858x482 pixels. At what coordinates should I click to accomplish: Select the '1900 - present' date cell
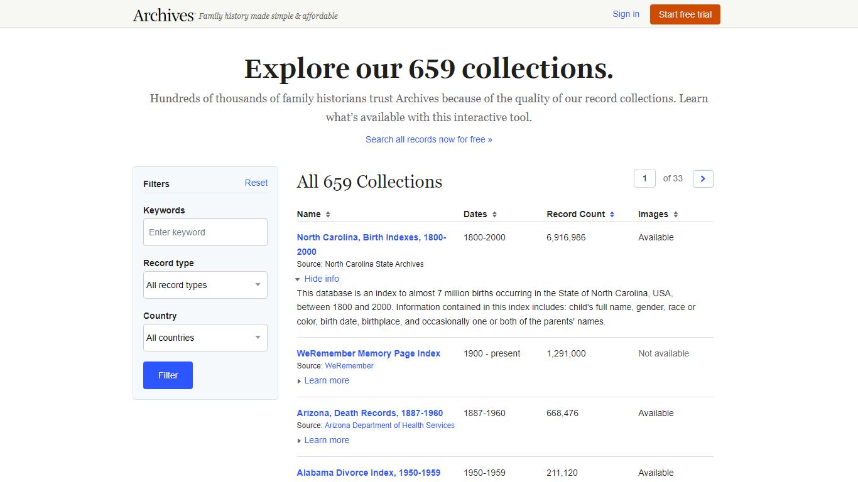click(x=492, y=353)
